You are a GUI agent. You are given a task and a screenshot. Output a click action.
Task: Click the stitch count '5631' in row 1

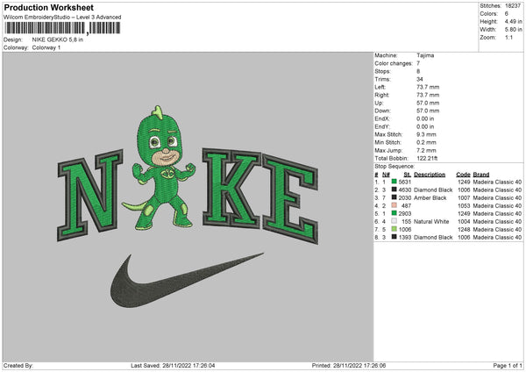click(404, 182)
